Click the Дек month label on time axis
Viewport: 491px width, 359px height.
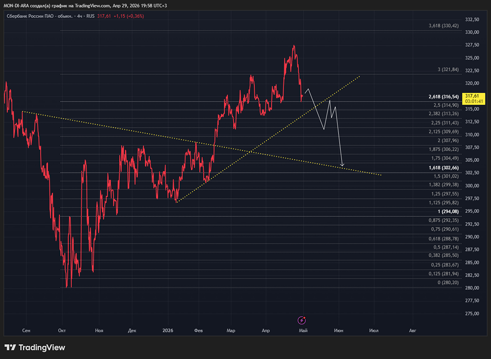tap(132, 330)
